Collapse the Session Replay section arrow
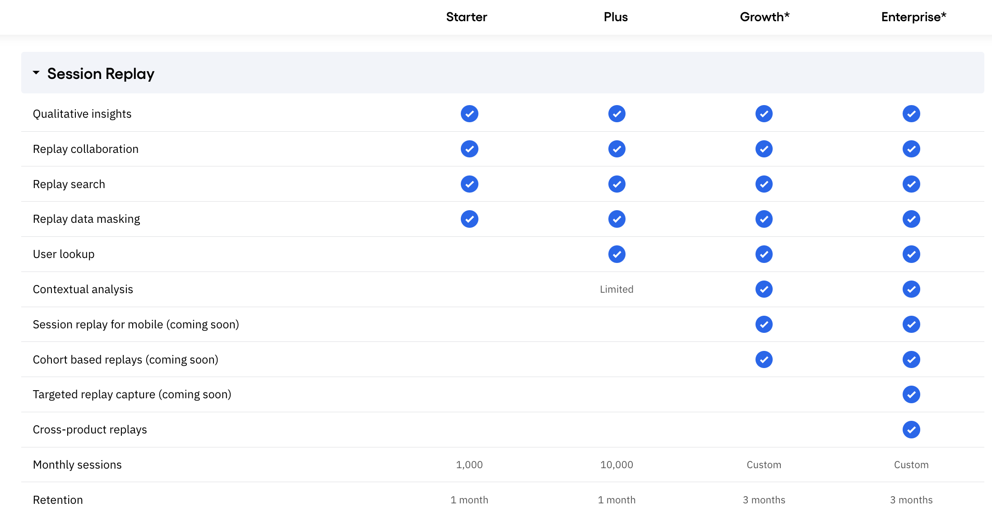 [x=36, y=73]
